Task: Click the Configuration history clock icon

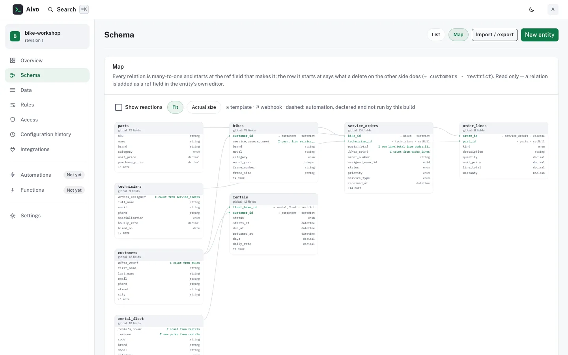Action: 13,135
